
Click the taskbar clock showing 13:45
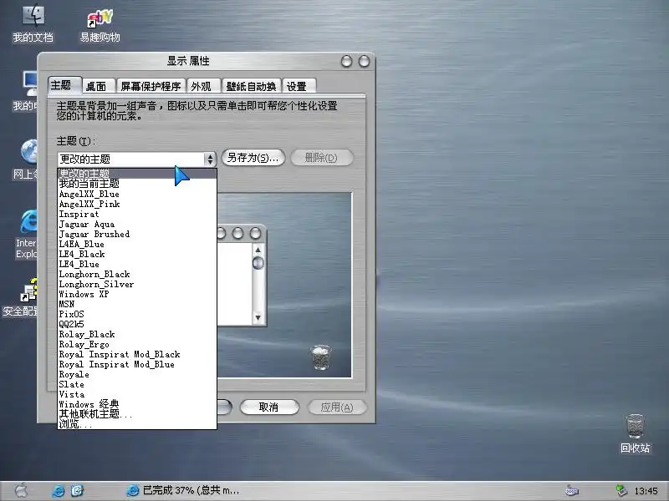[x=646, y=491]
